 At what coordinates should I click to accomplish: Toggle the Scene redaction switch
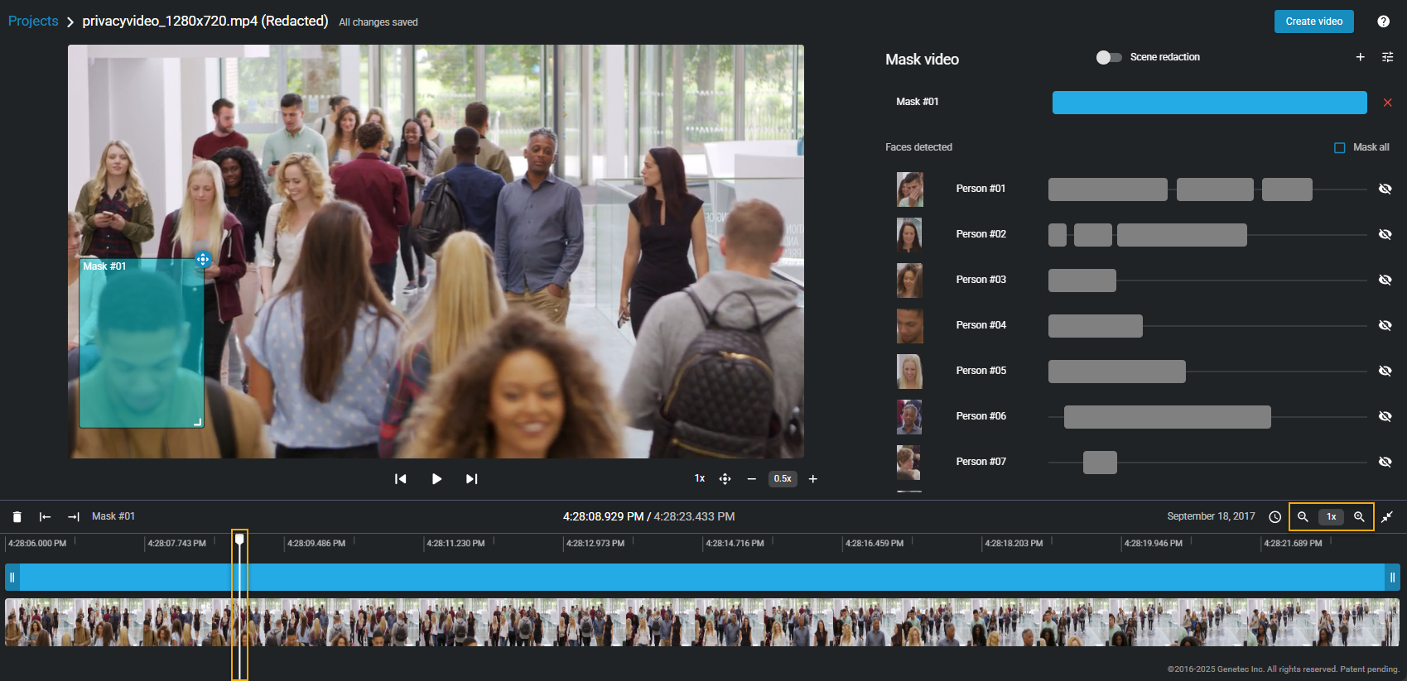coord(1108,57)
